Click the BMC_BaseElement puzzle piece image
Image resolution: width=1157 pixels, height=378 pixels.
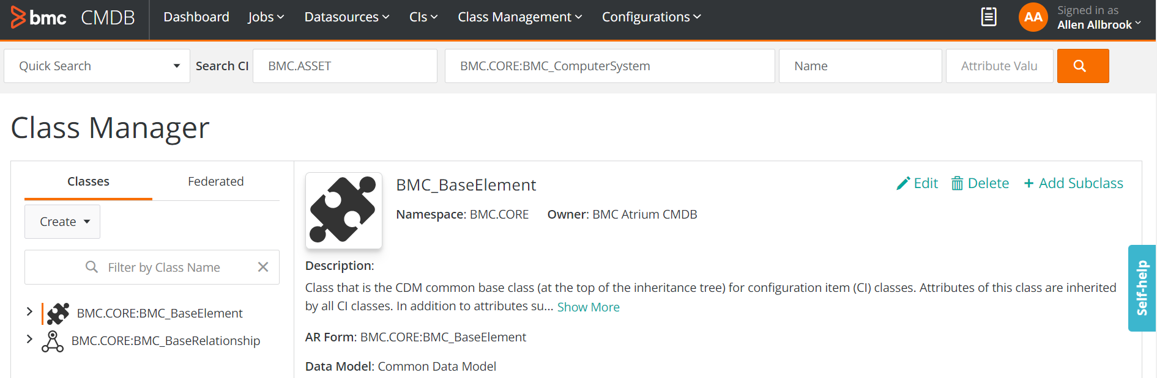pyautogui.click(x=344, y=211)
